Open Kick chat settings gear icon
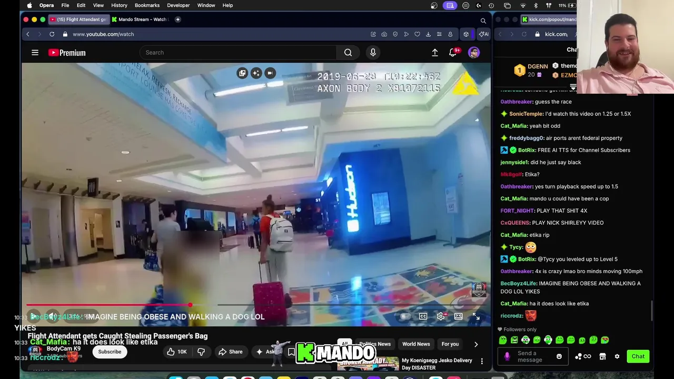This screenshot has width=674, height=379. 617,356
